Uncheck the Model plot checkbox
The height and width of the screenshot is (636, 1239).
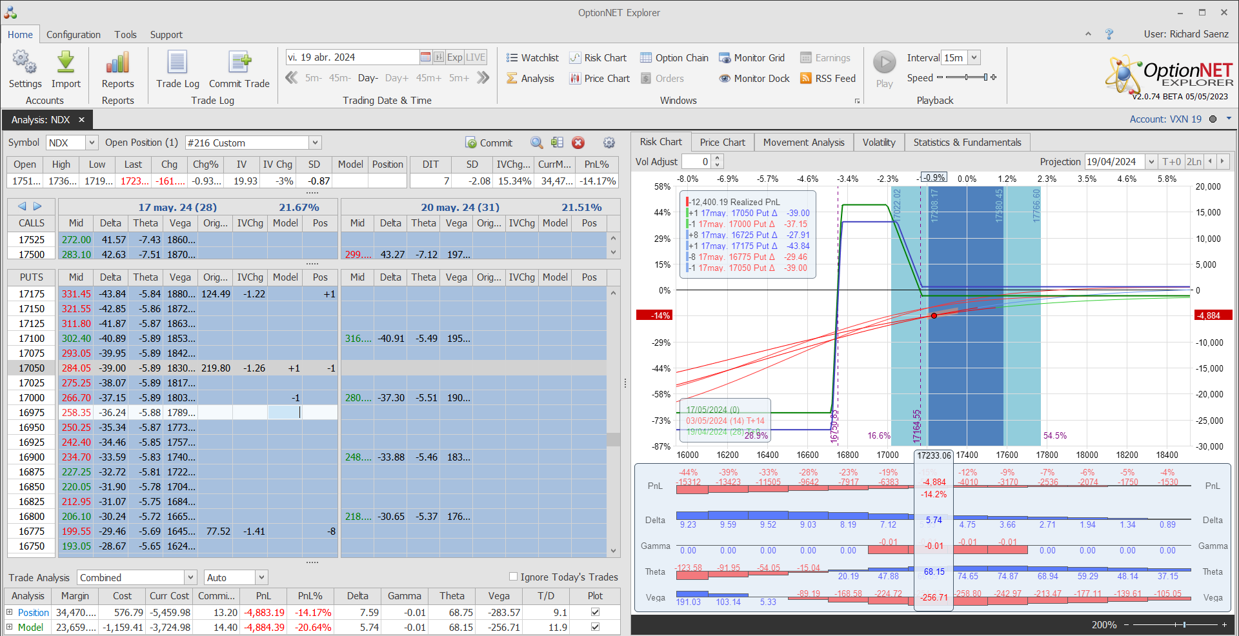[x=595, y=627]
